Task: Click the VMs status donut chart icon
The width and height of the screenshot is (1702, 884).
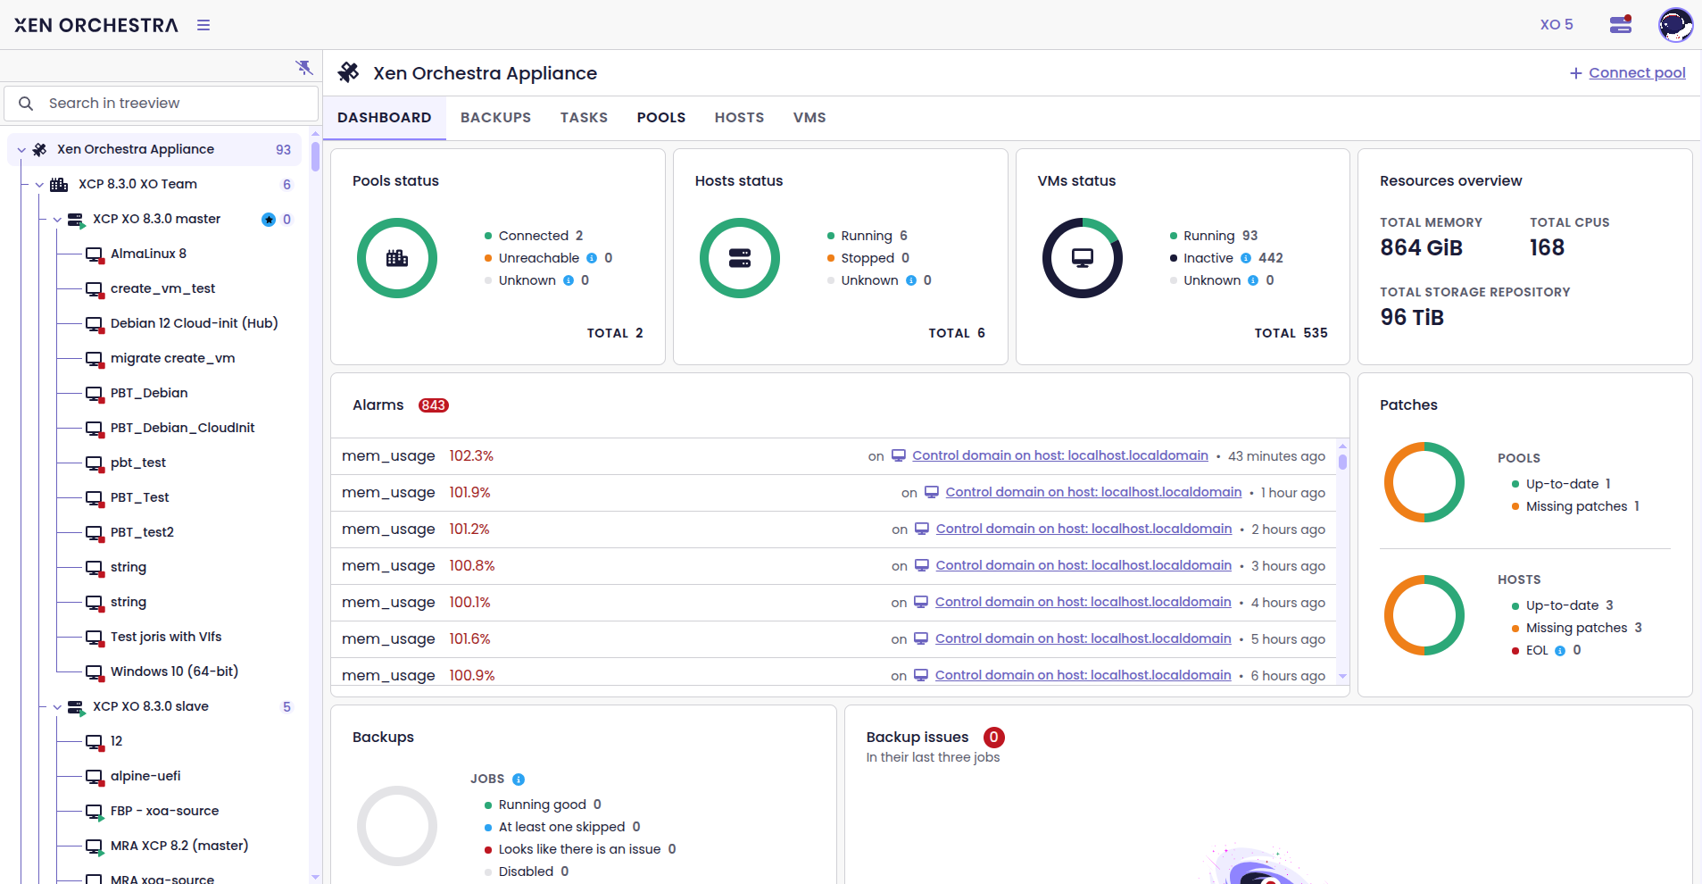Action: tap(1083, 258)
